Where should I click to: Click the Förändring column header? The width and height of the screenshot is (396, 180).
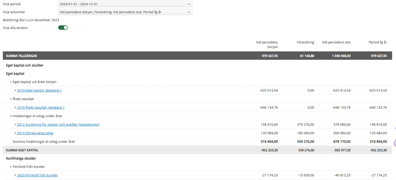[x=305, y=42]
